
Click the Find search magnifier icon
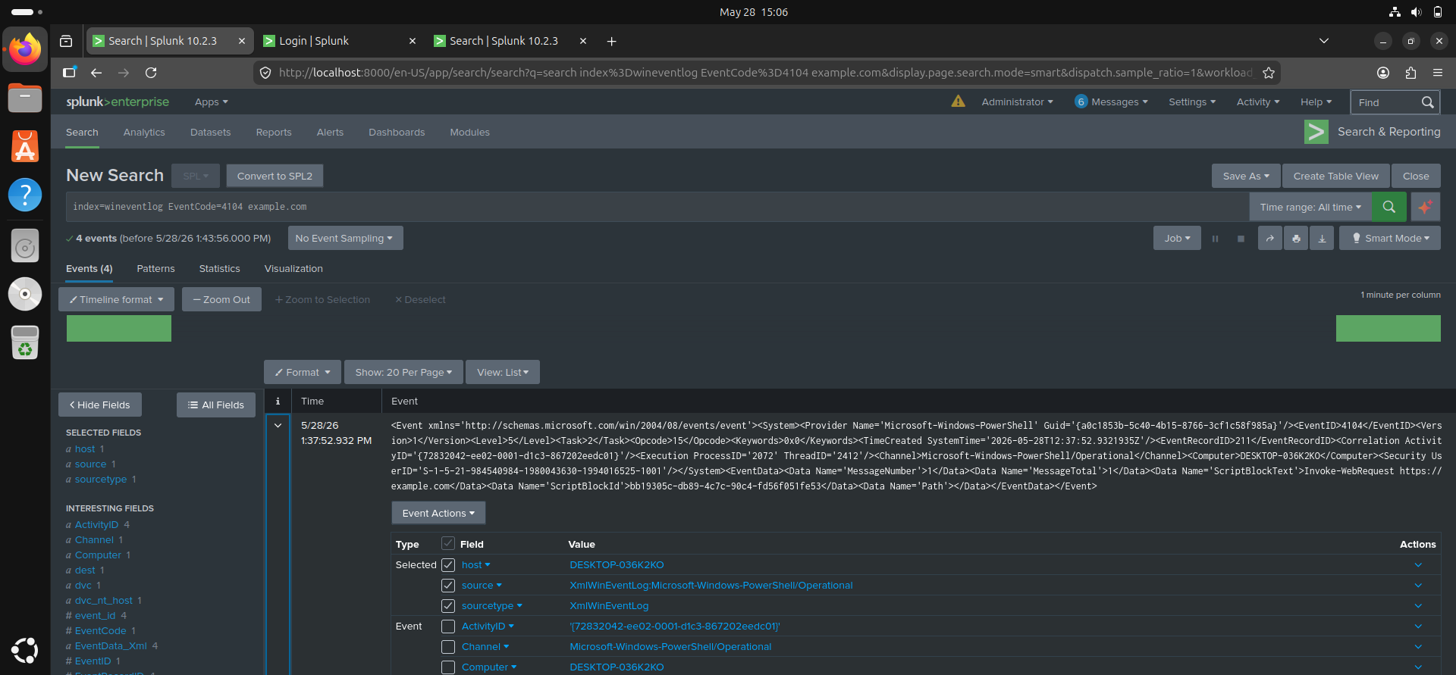click(x=1427, y=102)
